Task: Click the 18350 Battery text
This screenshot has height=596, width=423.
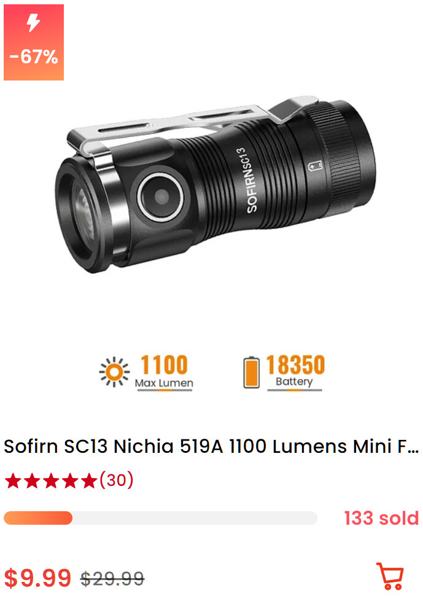Action: click(295, 372)
